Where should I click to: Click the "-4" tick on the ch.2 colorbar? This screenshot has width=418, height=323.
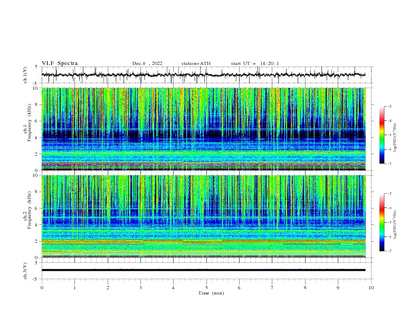(389, 208)
